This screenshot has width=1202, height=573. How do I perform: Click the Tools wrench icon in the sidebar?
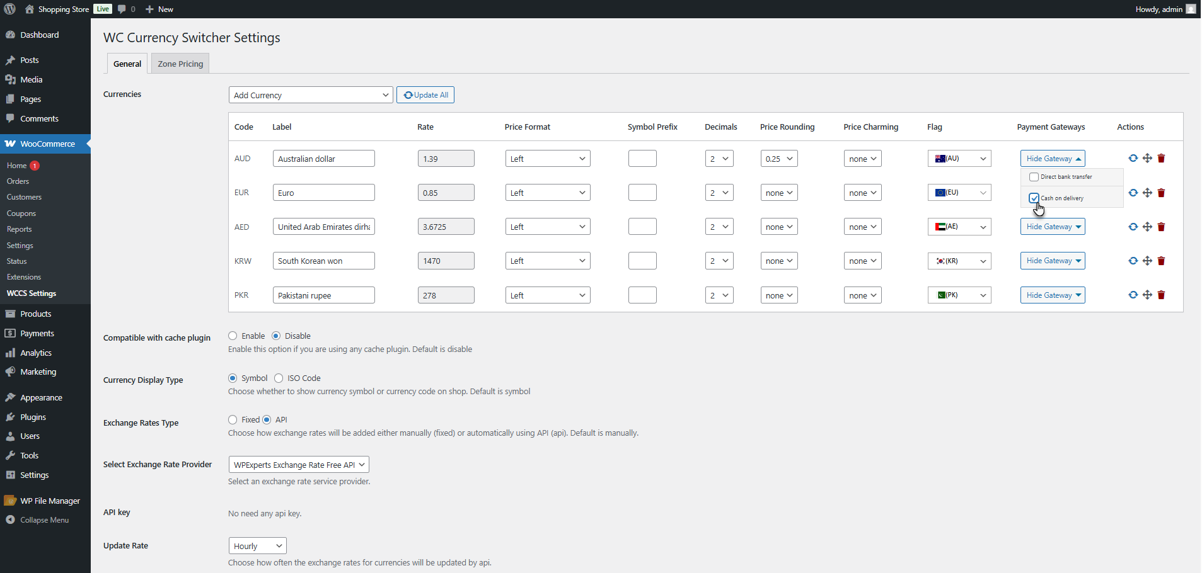(10, 455)
